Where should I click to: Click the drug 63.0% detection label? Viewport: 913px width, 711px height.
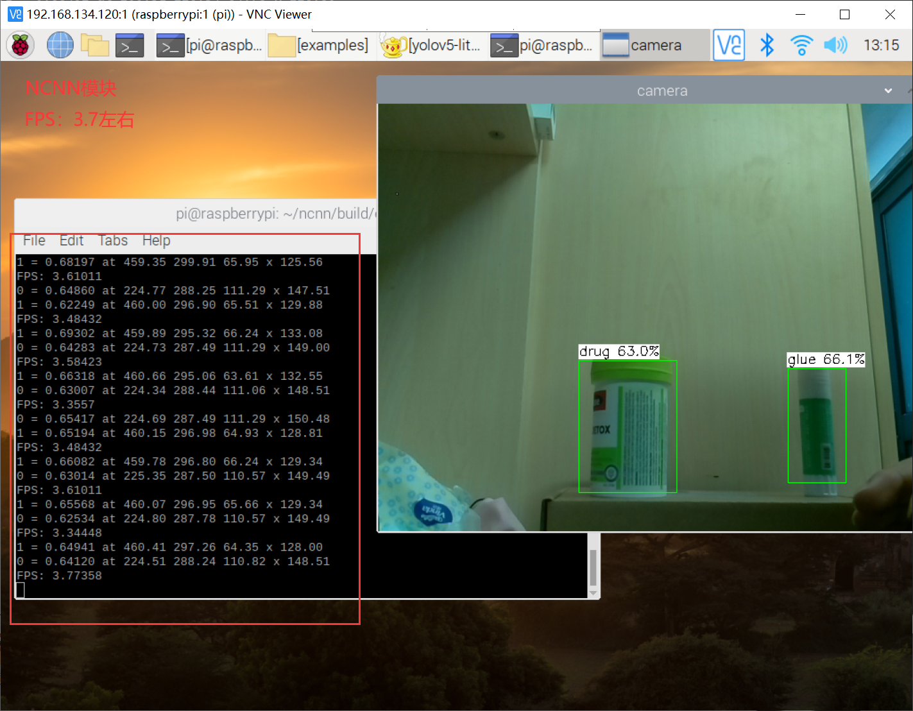click(619, 352)
